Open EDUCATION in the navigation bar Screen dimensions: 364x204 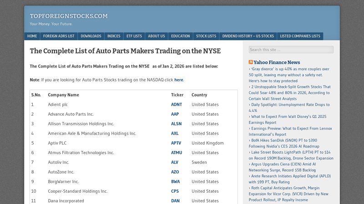[x=181, y=36]
